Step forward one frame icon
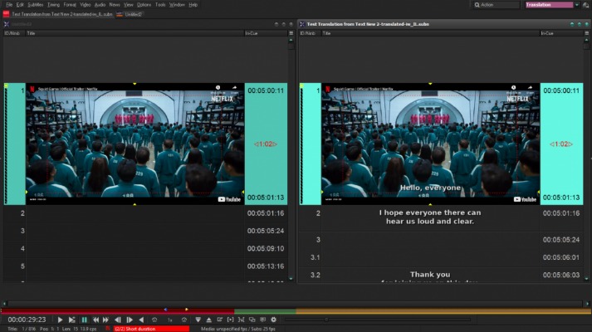The image size is (592, 332). pos(129,320)
